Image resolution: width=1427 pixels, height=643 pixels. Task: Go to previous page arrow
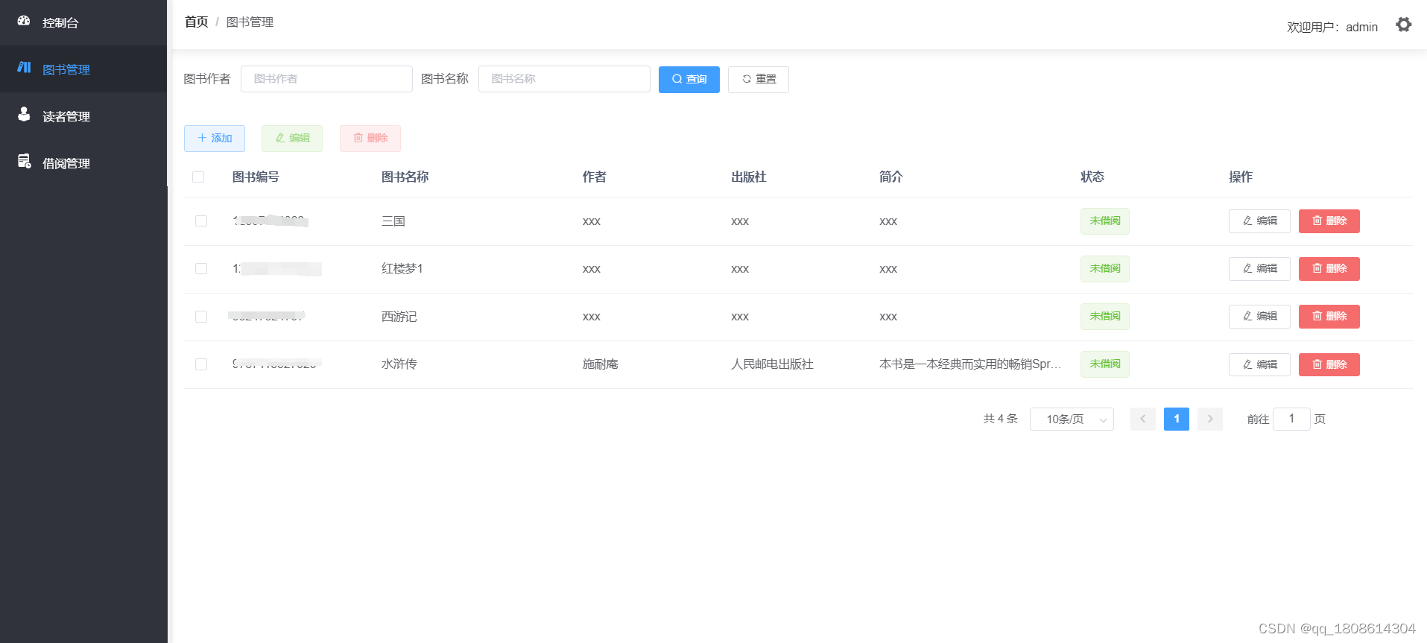tap(1142, 419)
